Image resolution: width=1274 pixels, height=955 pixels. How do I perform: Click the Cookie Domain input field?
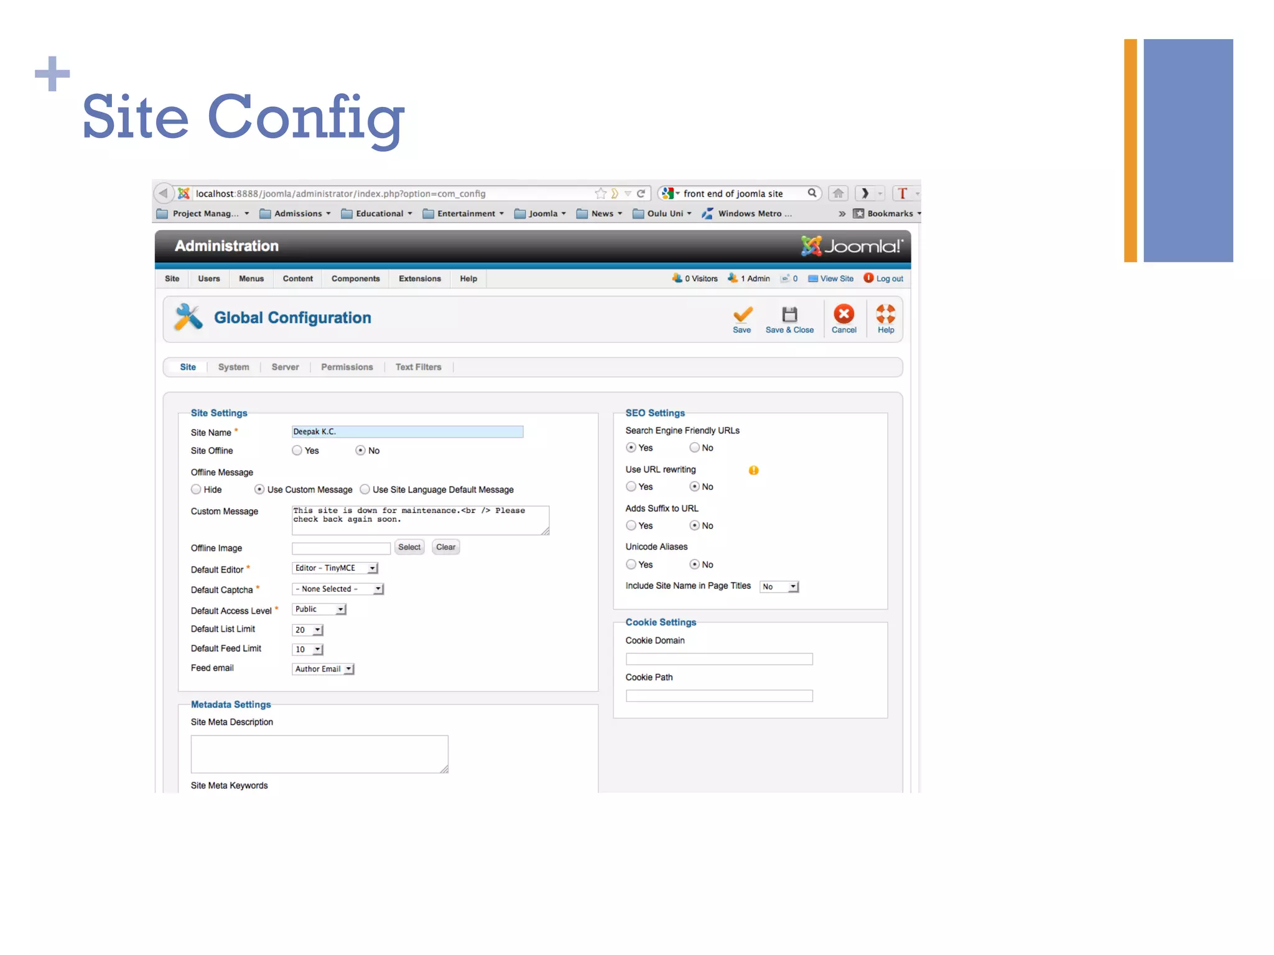click(x=719, y=659)
